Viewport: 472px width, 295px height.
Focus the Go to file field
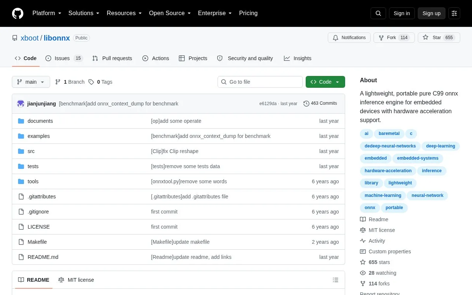[x=260, y=82]
